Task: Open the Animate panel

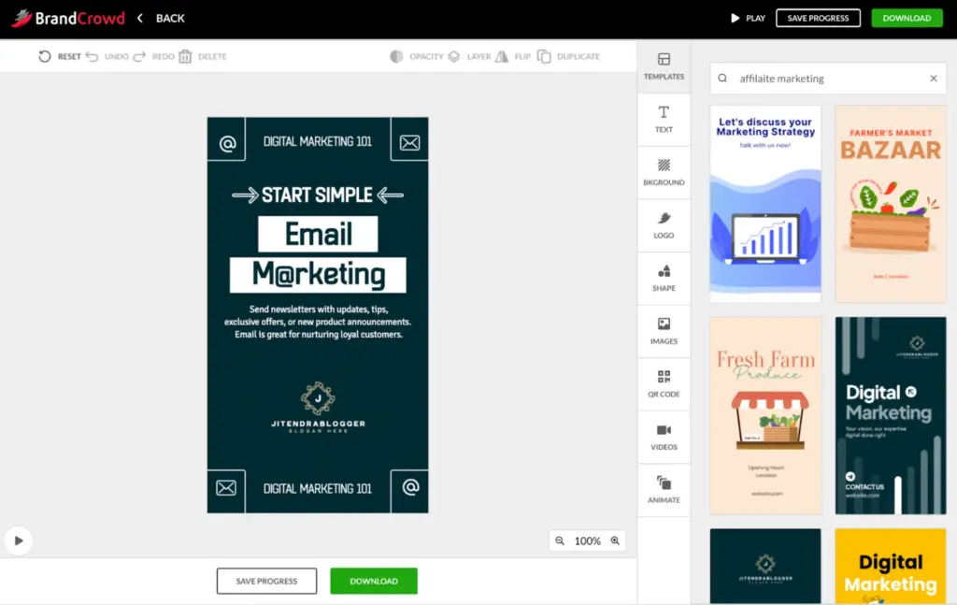Action: tap(664, 489)
